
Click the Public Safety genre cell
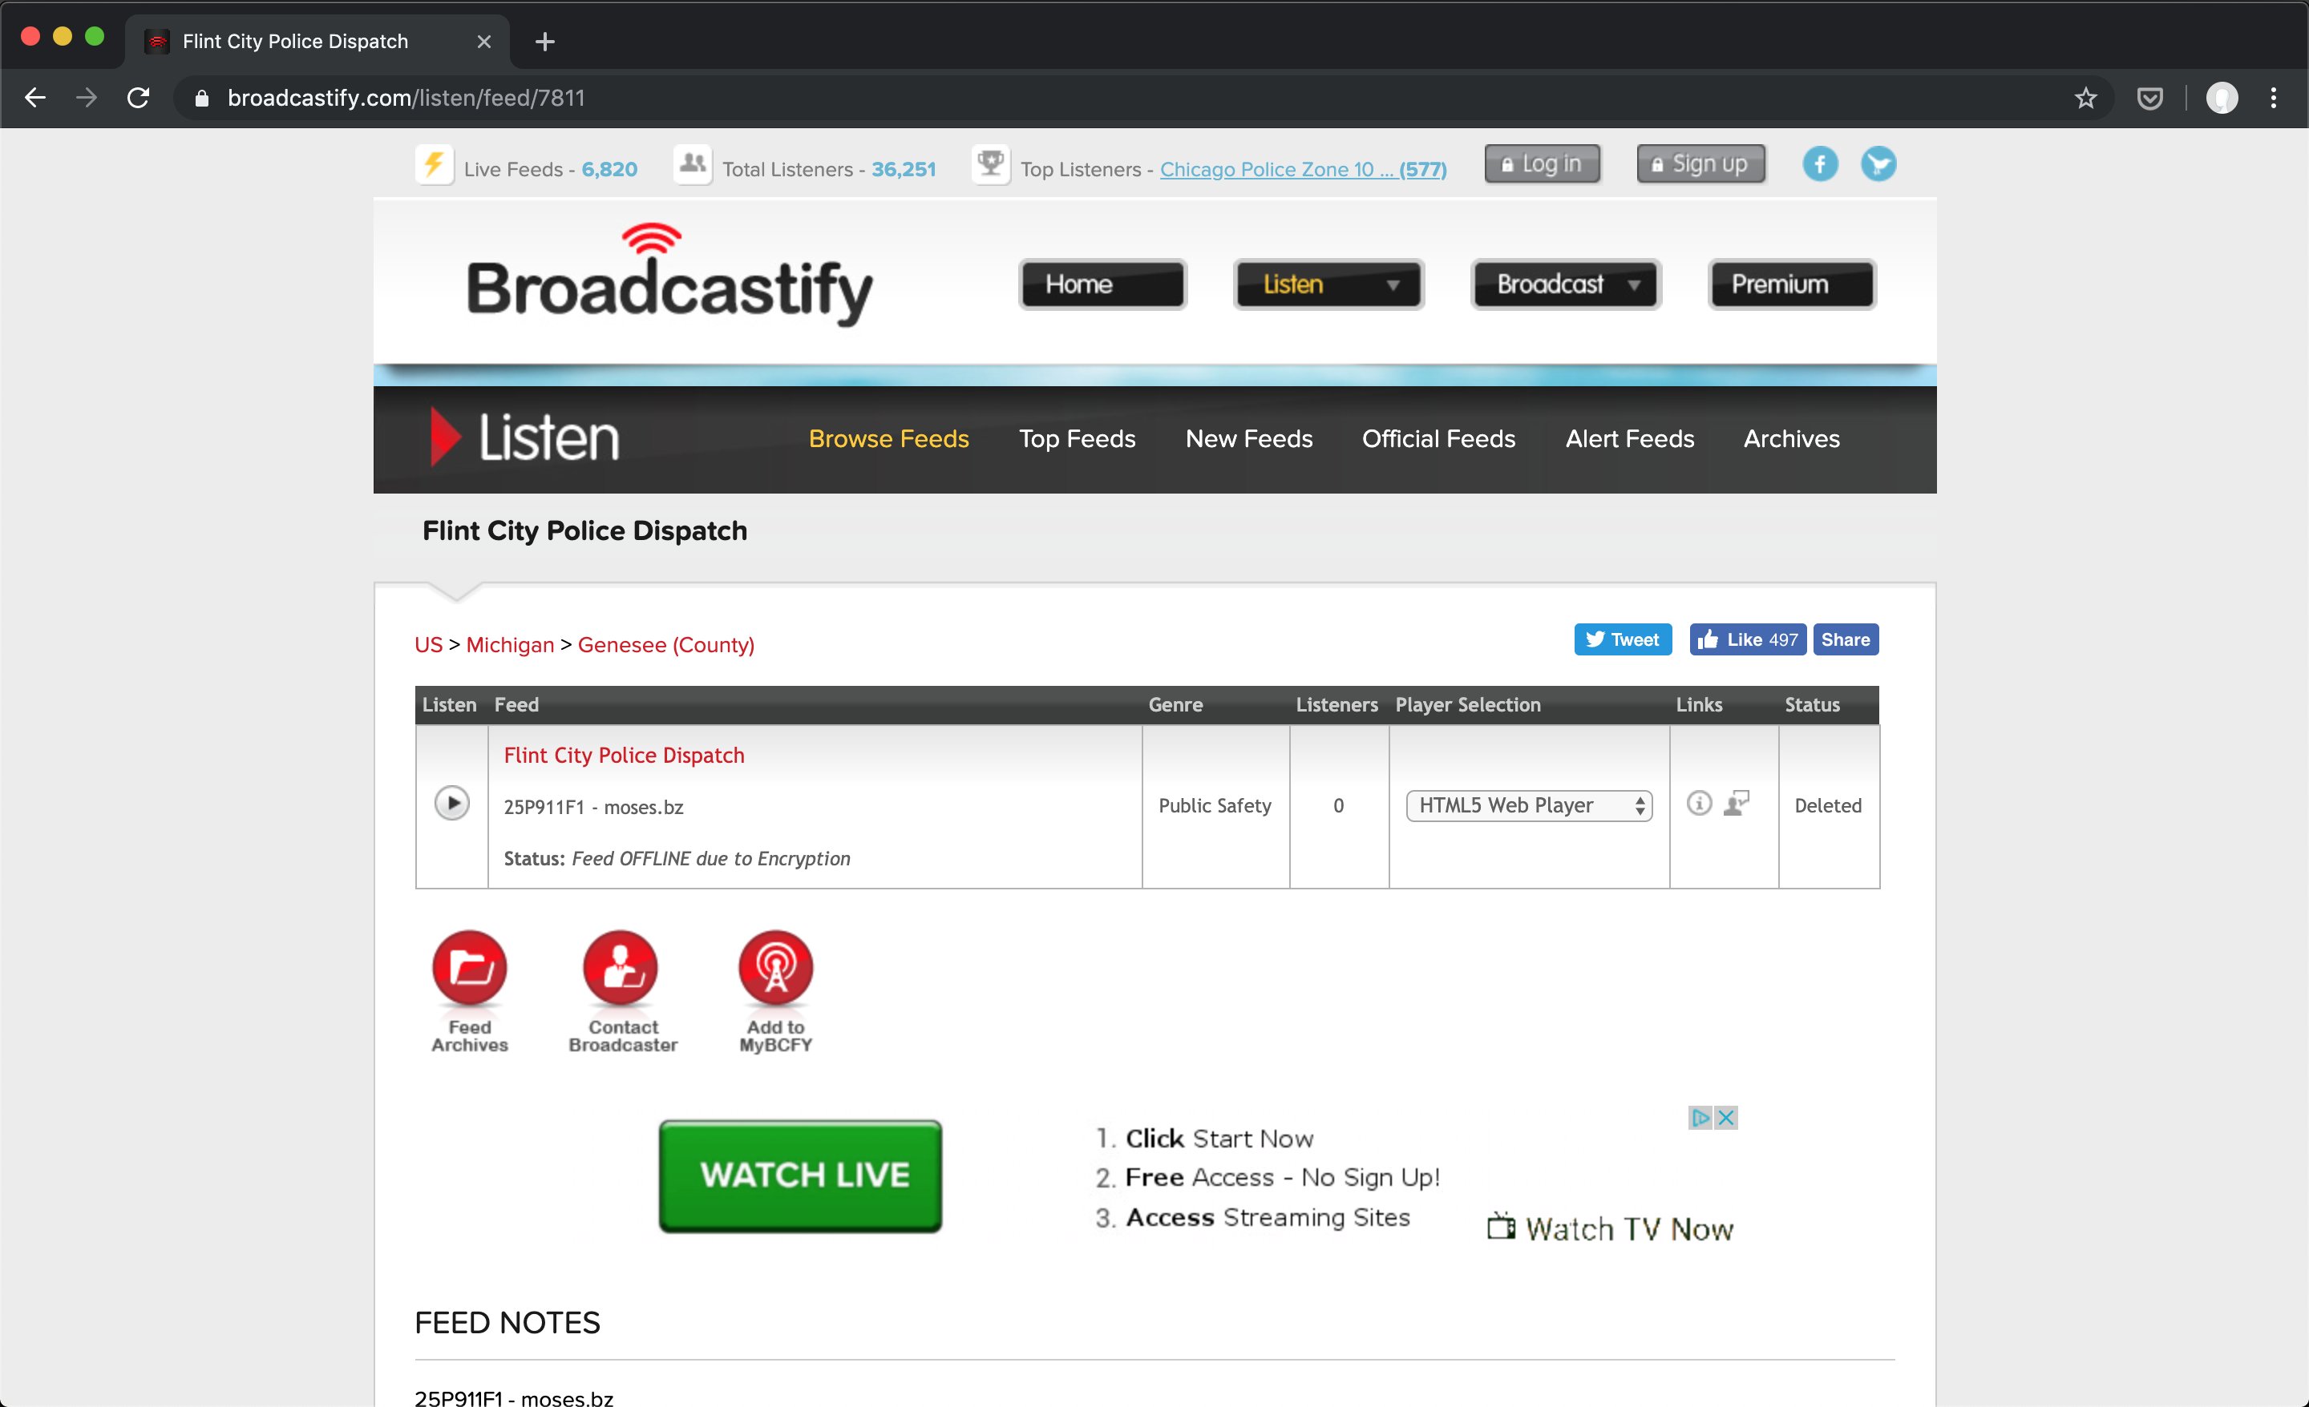pyautogui.click(x=1215, y=805)
